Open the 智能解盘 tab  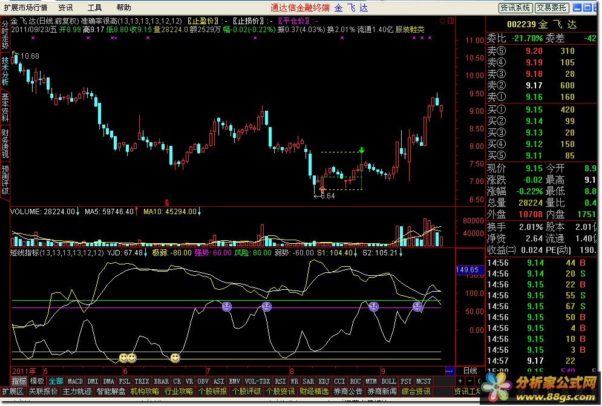pos(111,391)
